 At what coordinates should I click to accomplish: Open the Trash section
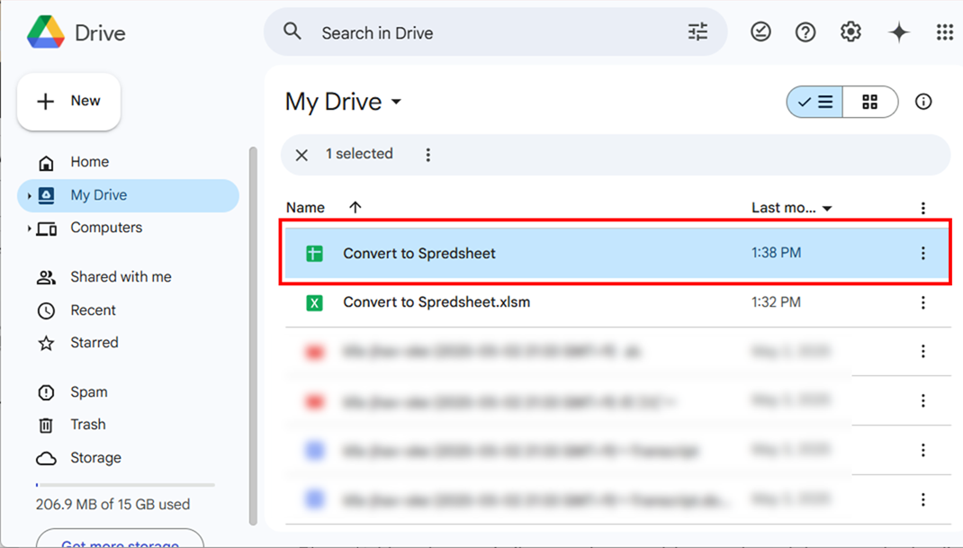pyautogui.click(x=88, y=425)
